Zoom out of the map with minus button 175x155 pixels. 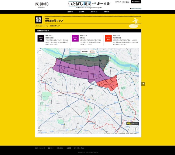40,54
